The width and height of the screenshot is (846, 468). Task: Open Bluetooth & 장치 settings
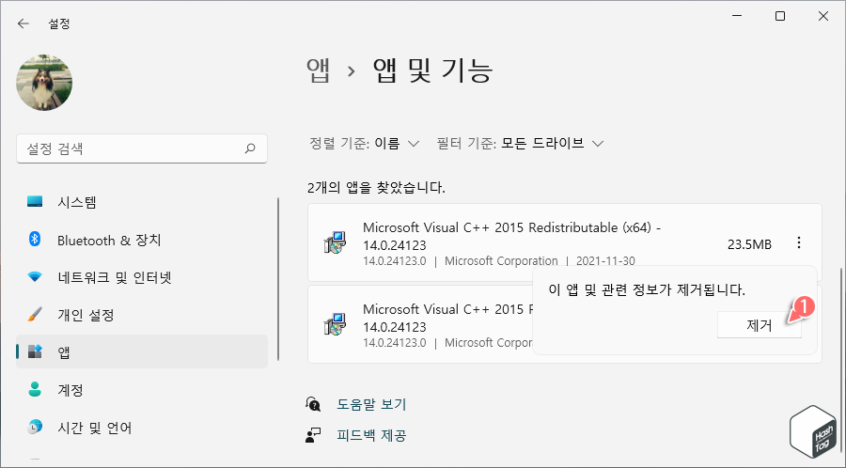coord(142,240)
